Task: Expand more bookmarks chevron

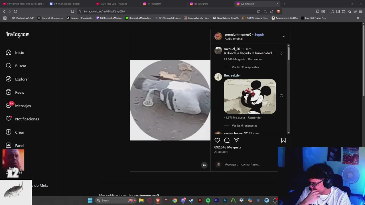Action: click(358, 18)
